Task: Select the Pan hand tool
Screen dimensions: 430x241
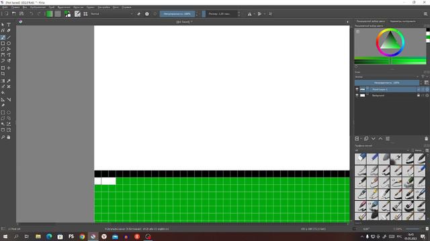Action: (9, 137)
